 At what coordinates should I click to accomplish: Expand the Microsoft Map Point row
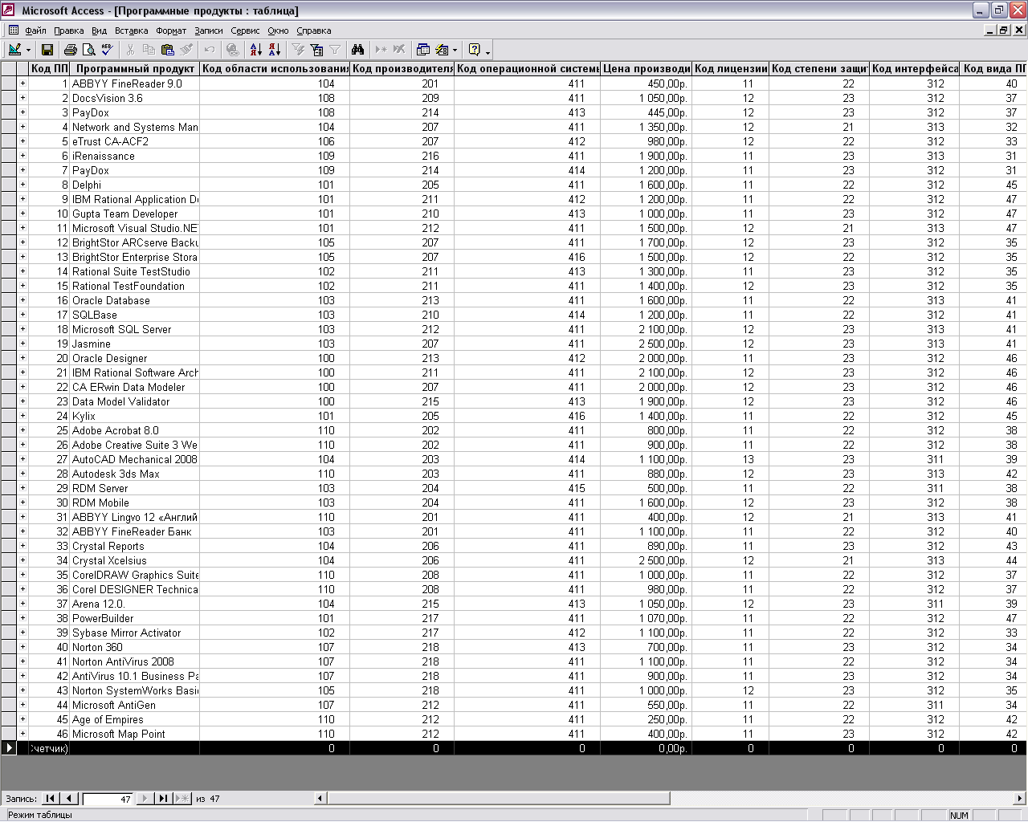(x=22, y=734)
